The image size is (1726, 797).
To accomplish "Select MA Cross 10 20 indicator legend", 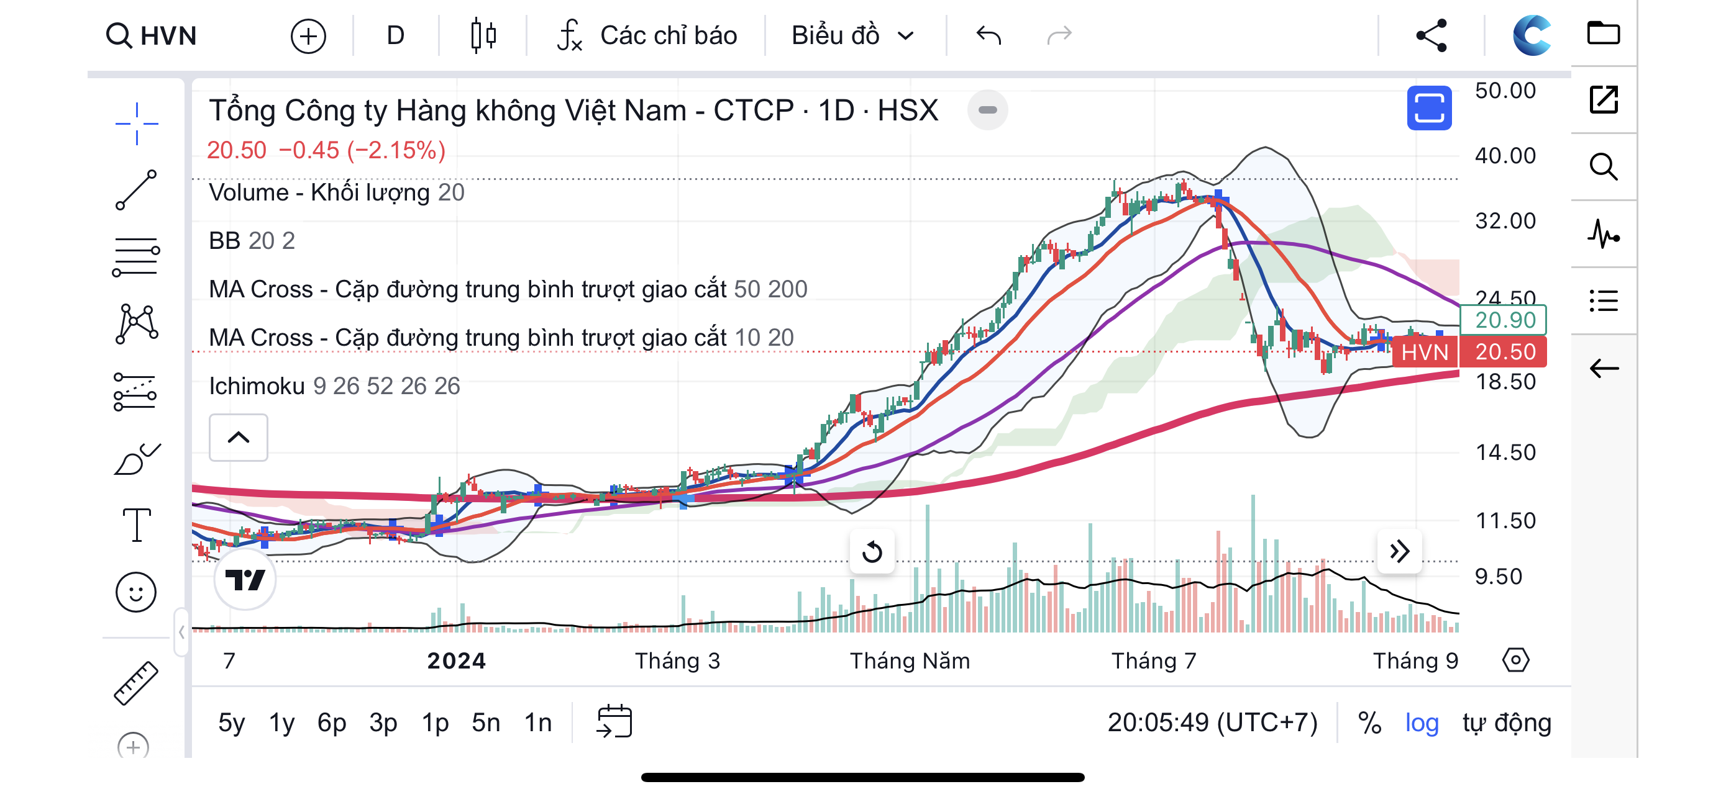I will pyautogui.click(x=501, y=337).
